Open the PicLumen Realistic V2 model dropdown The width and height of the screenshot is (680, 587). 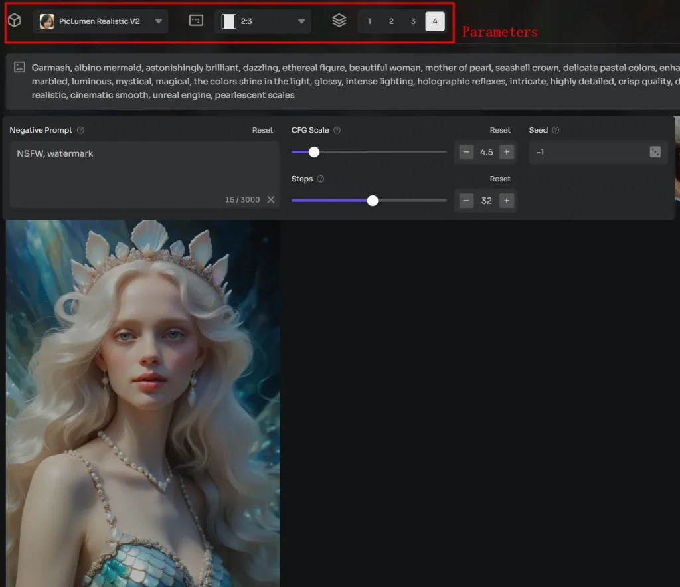(x=100, y=21)
